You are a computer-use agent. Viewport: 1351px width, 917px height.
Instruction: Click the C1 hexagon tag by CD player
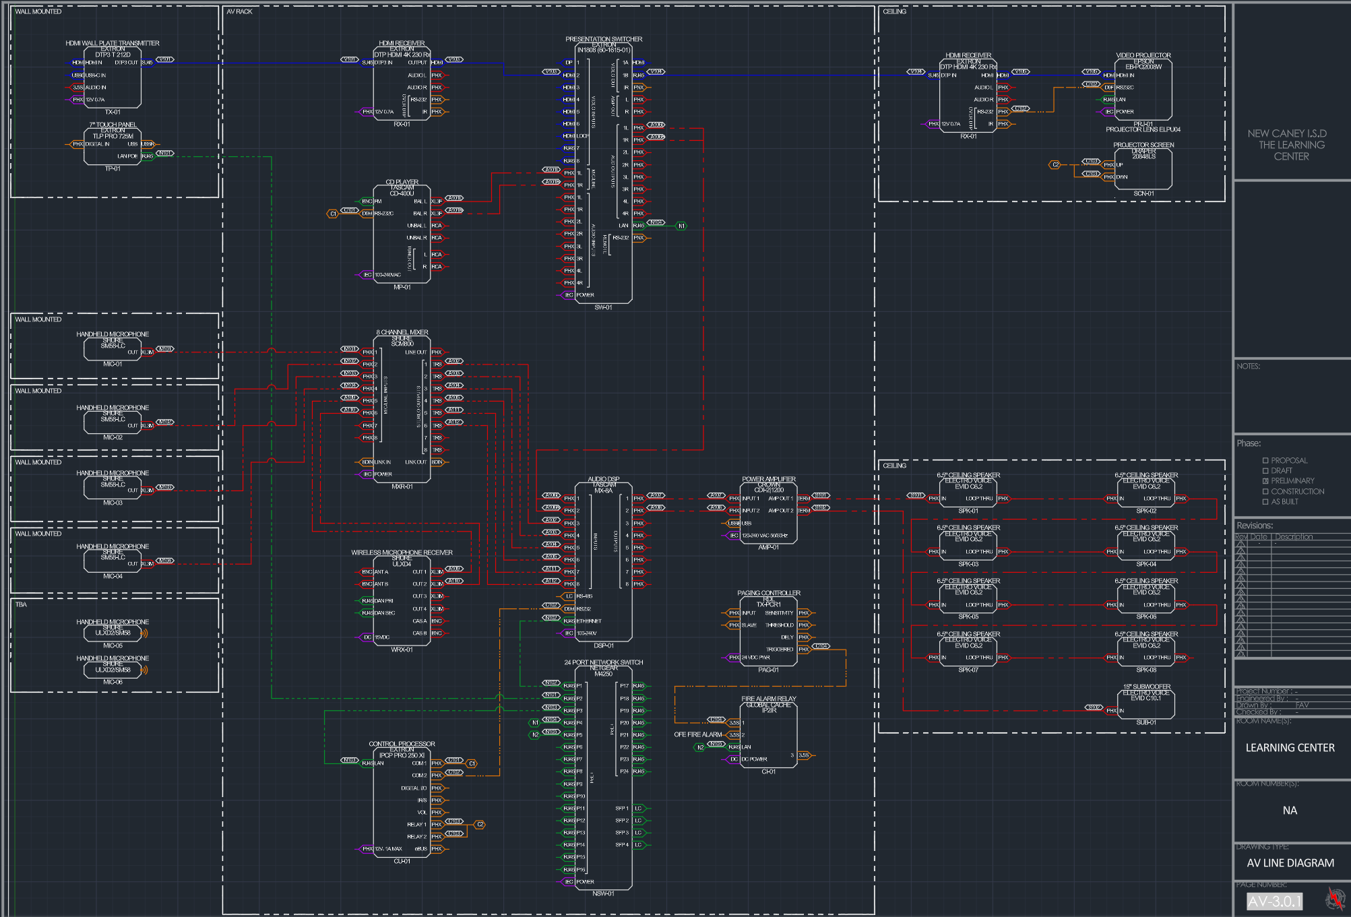tap(332, 214)
